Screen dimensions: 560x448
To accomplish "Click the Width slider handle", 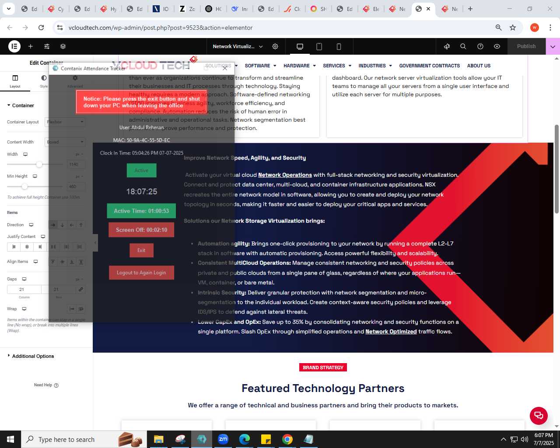I will tap(39, 164).
